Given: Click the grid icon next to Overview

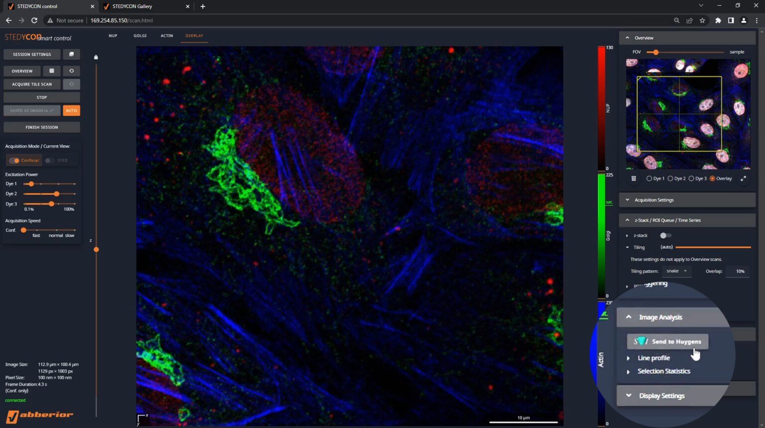Looking at the screenshot, I should 52,71.
